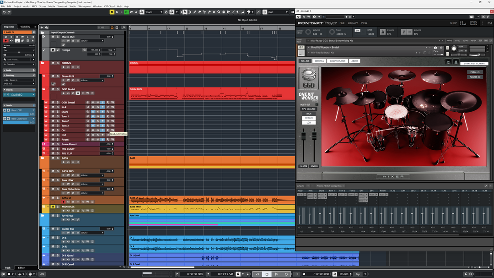Open the LIBRARY menu in Kontakt
This screenshot has height=278, width=494.
point(353,23)
